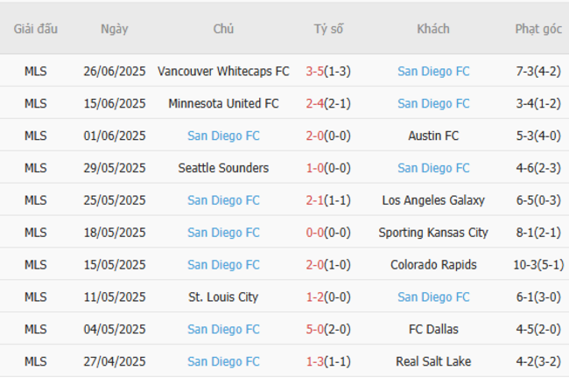Click the St. Louis City team name
The width and height of the screenshot is (569, 384).
click(223, 297)
